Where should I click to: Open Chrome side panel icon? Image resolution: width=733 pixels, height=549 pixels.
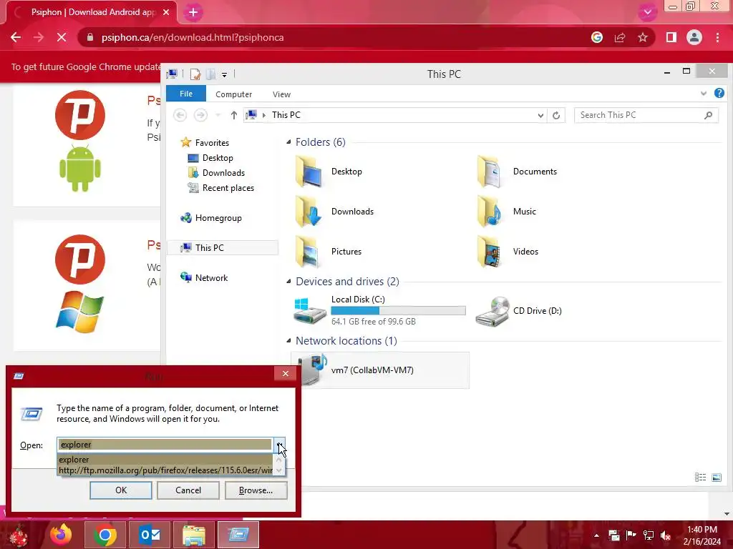point(671,37)
